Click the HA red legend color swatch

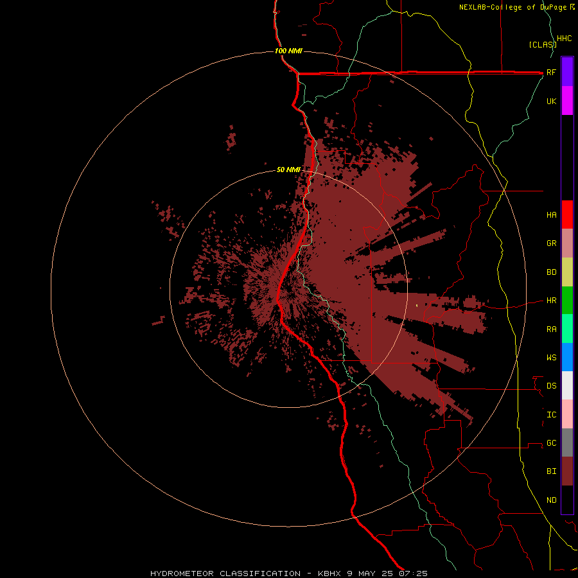[x=567, y=215]
